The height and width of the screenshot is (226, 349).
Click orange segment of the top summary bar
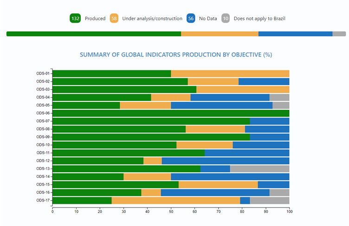coord(220,34)
